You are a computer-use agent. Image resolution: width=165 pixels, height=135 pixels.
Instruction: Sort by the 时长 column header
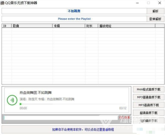(x=91, y=26)
